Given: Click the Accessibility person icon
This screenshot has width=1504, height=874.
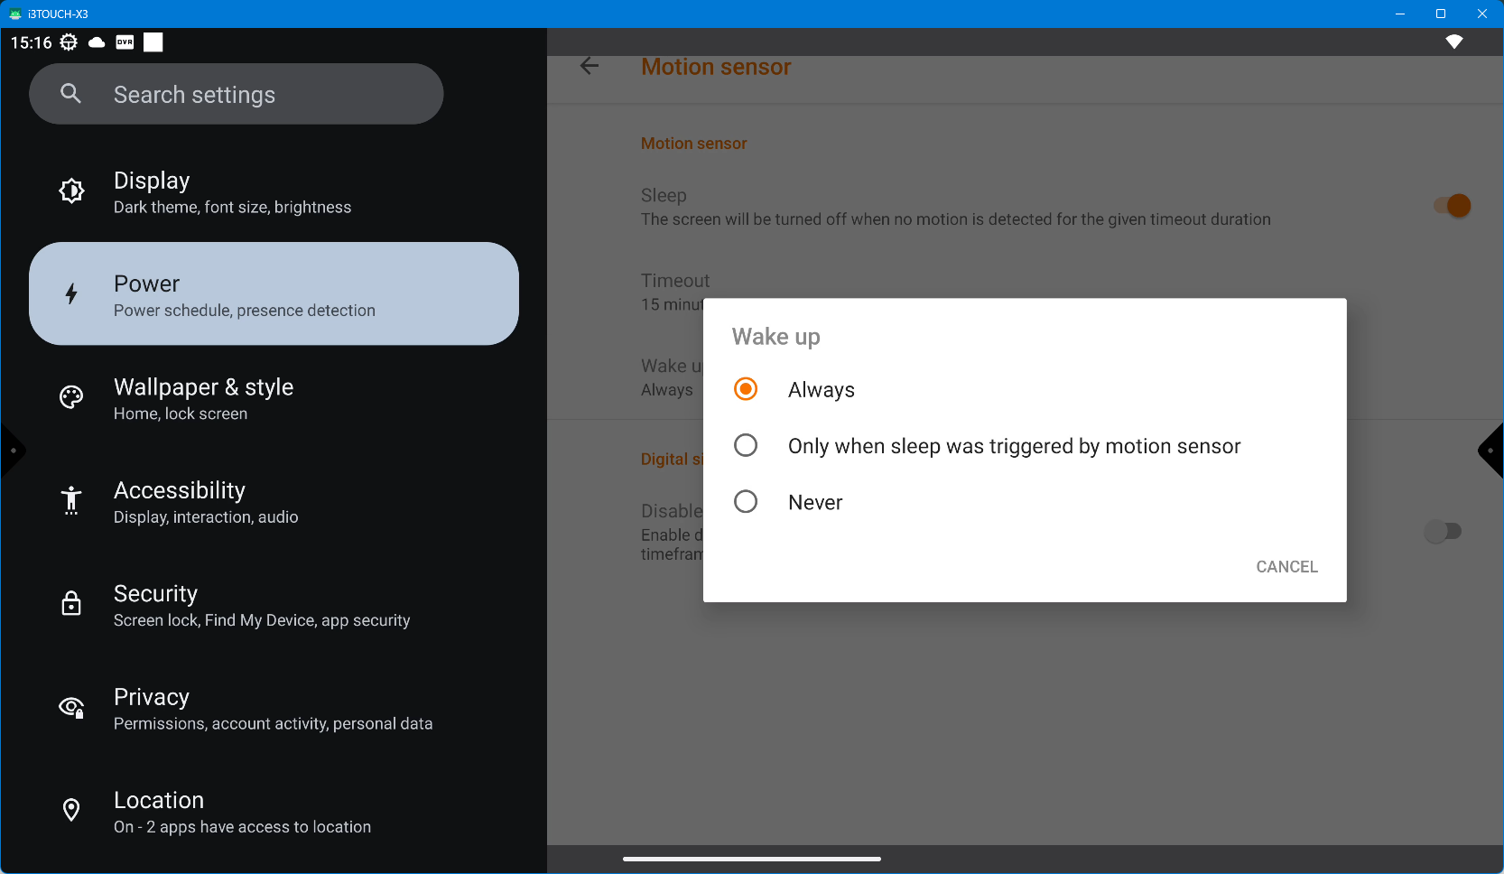Looking at the screenshot, I should click(x=71, y=500).
